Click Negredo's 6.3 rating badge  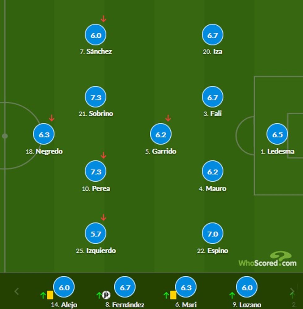pyautogui.click(x=44, y=134)
